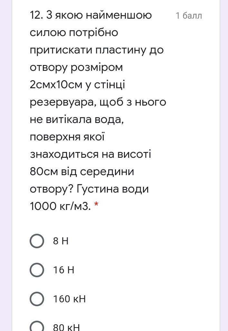Click the 'поверхня якої' text line
This screenshot has width=228, height=331.
(67, 137)
